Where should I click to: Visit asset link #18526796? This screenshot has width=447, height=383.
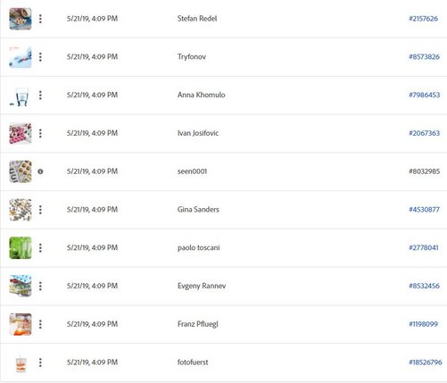pyautogui.click(x=426, y=362)
